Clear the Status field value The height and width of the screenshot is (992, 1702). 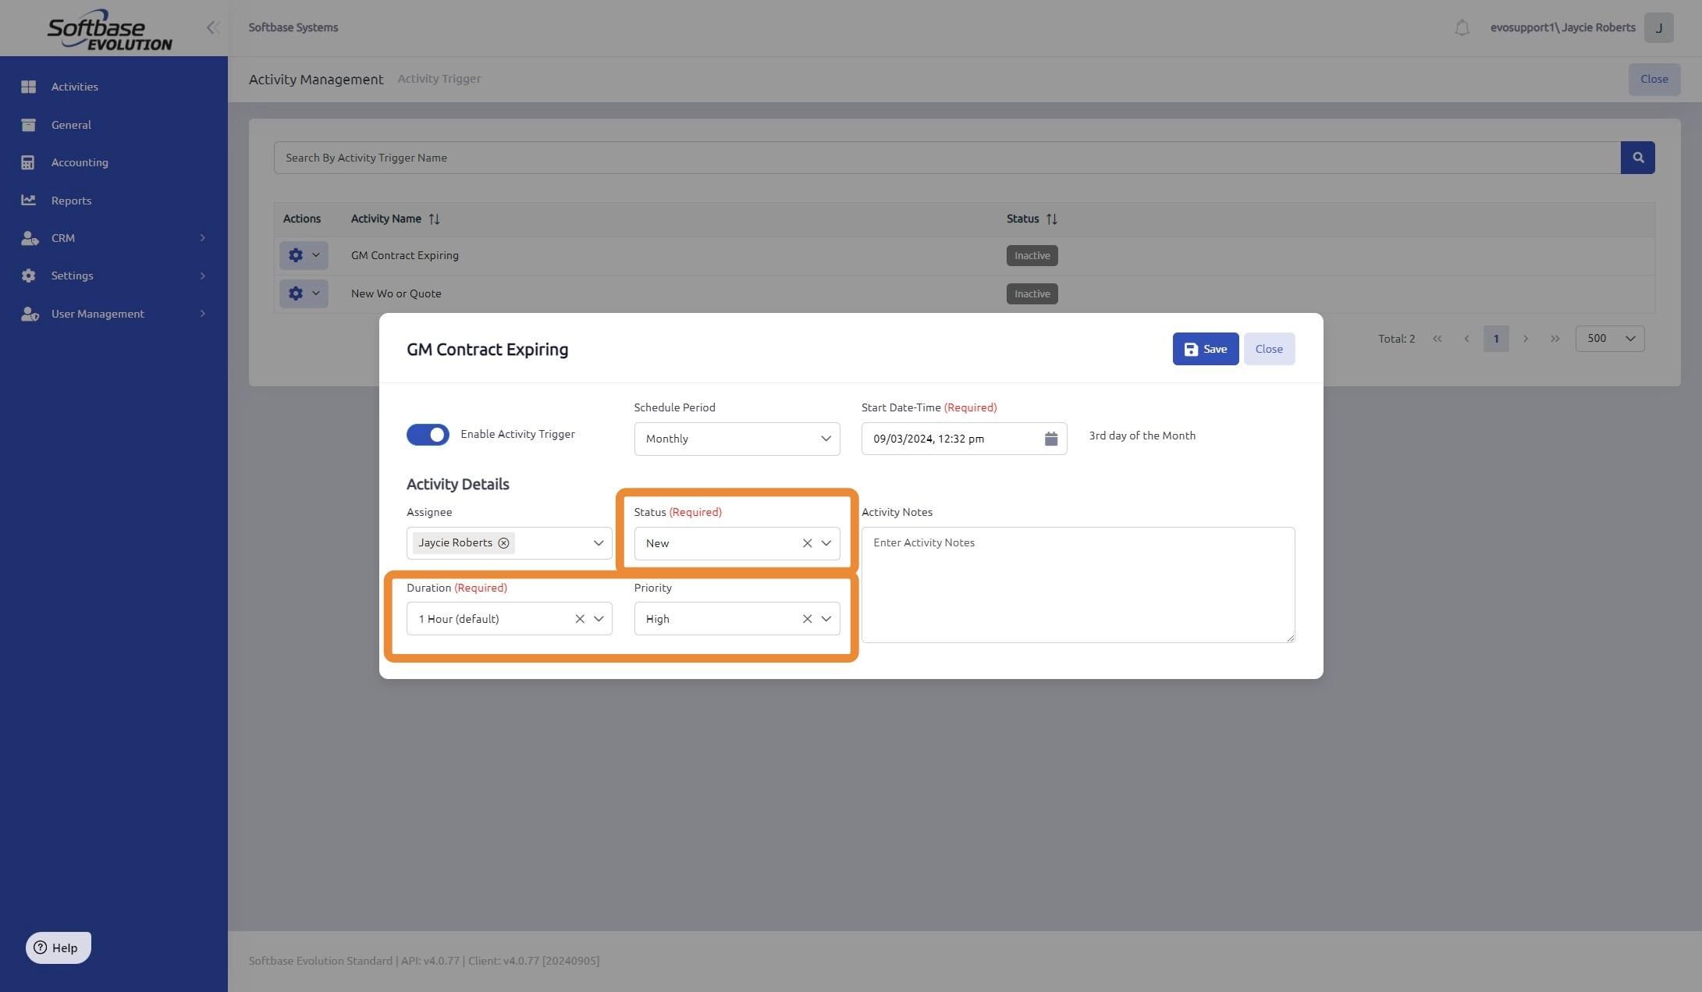[807, 543]
